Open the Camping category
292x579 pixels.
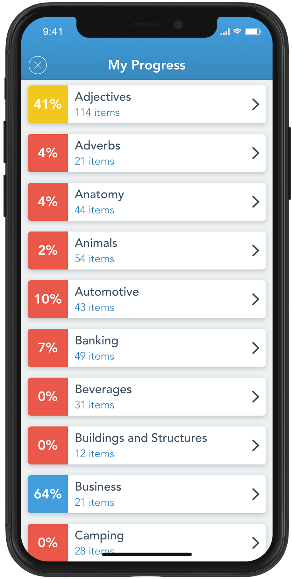click(x=99, y=536)
